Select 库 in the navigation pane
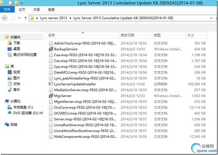The height and width of the screenshot is (155, 218). [x=12, y=66]
